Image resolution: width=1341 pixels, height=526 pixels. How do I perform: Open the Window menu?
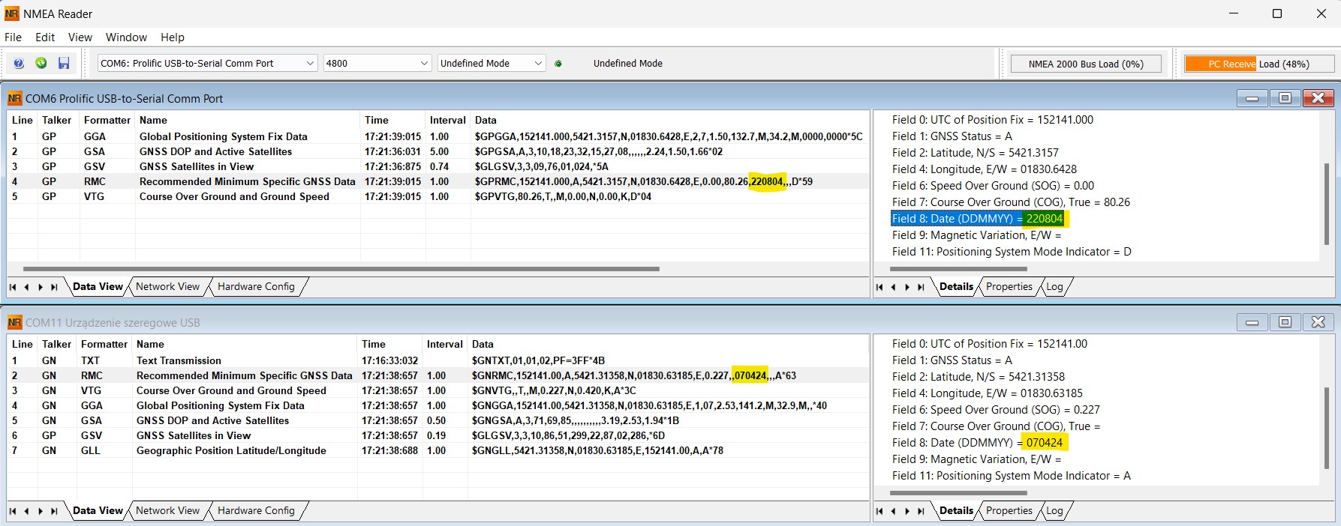[126, 37]
